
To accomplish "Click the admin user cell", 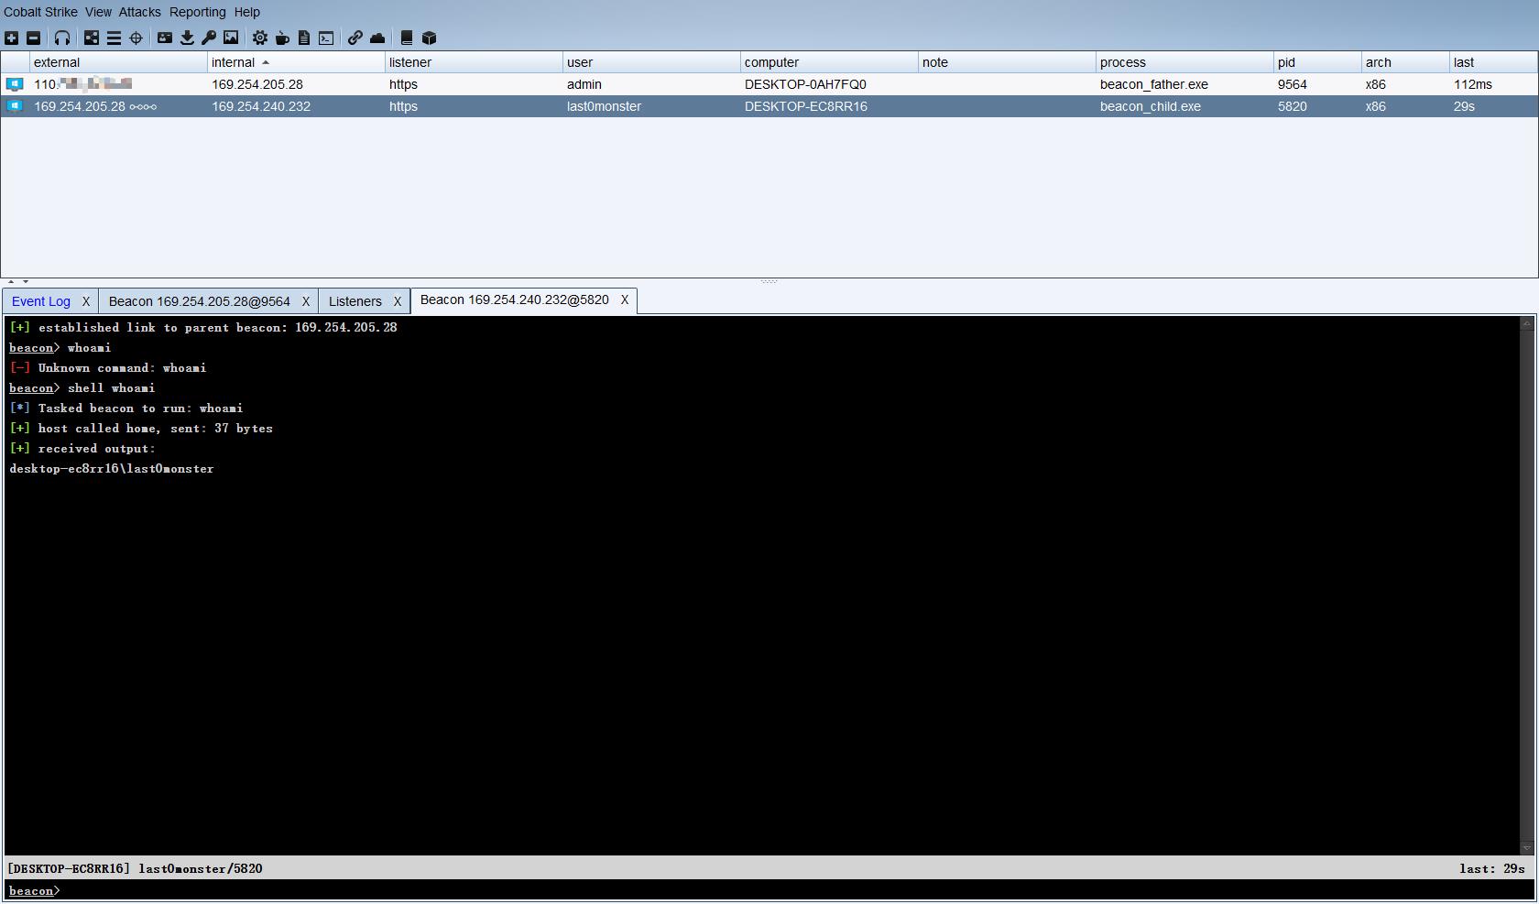I will tap(652, 84).
